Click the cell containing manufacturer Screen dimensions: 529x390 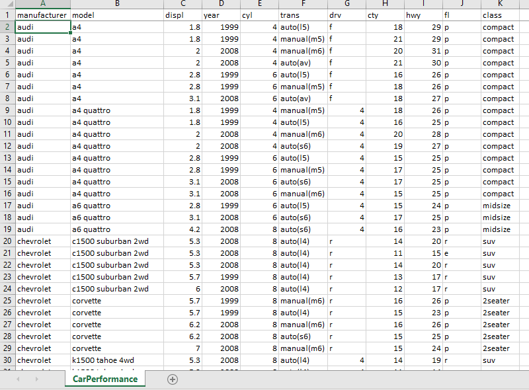pos(42,15)
